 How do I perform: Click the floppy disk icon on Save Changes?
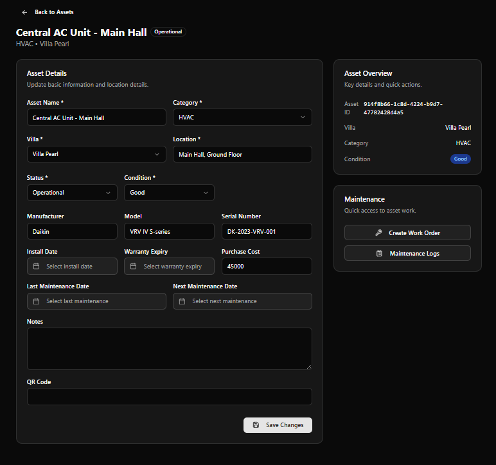(256, 425)
